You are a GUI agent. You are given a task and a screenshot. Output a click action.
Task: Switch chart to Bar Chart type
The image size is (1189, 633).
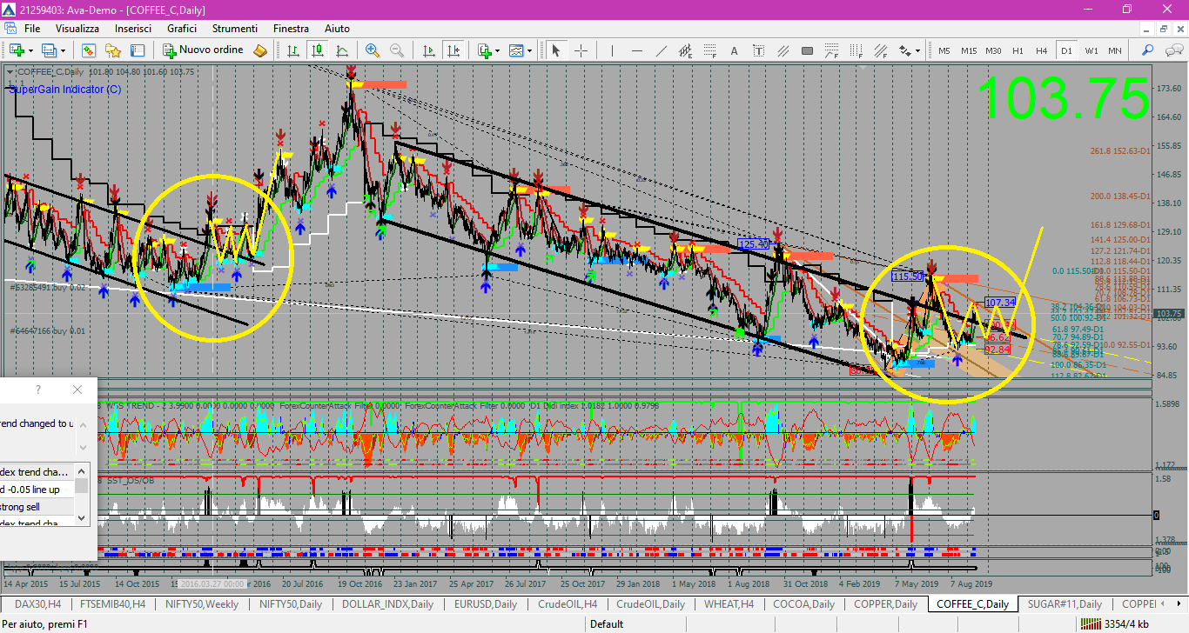pos(292,50)
